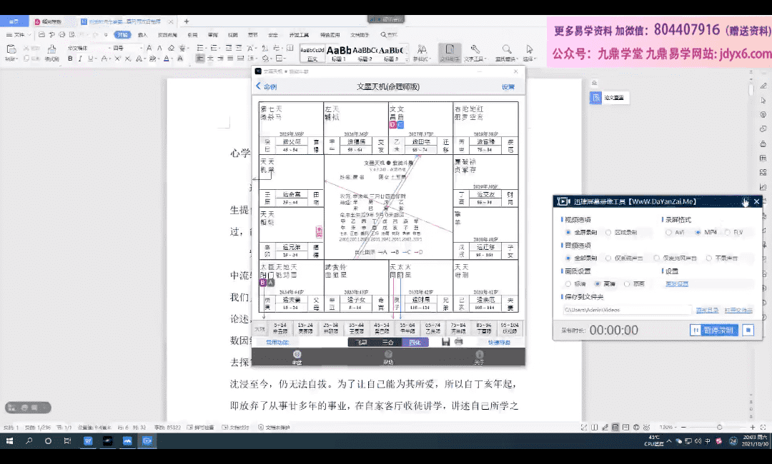Click the stop recording square button
Viewport: 772px width, 464px height.
click(x=748, y=330)
